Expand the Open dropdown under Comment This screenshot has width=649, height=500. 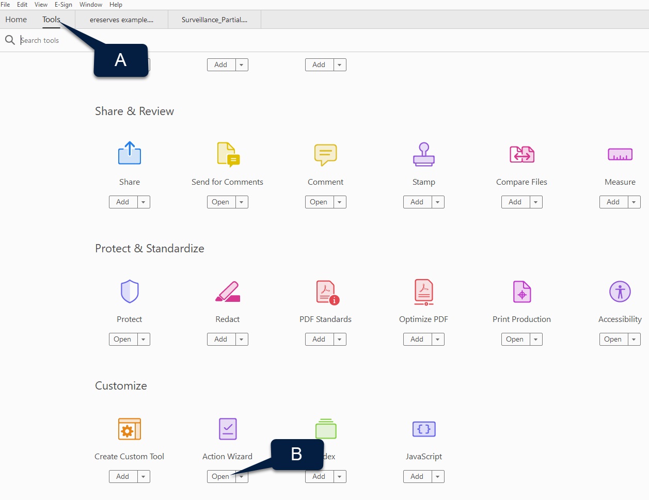point(339,202)
